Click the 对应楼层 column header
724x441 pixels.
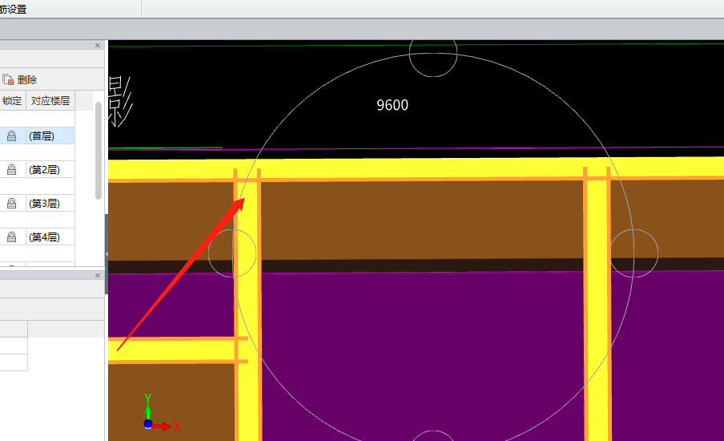50,101
